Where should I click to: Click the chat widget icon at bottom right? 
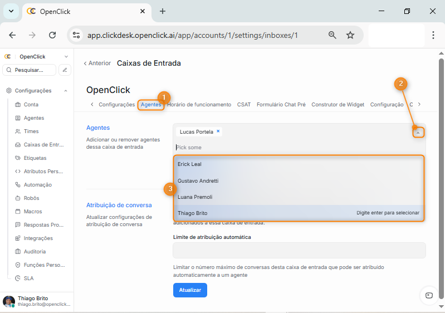tap(428, 295)
